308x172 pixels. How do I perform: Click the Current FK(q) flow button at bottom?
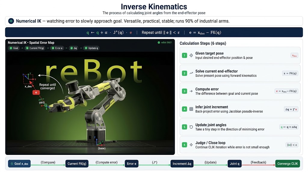click(77, 164)
